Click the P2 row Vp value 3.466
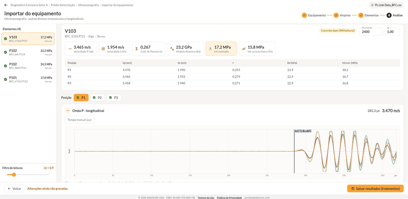 tap(127, 76)
